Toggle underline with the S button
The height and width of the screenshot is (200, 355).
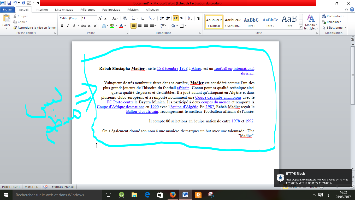click(74, 26)
